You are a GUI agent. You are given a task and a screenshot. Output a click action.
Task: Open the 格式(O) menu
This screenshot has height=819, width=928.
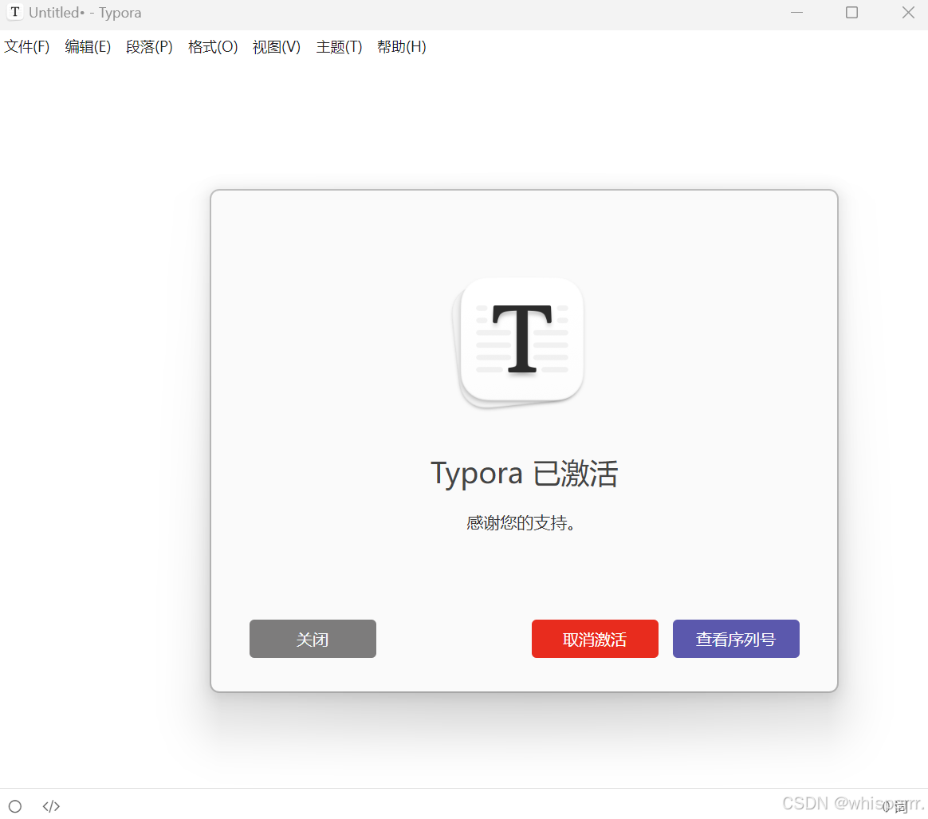(x=213, y=47)
